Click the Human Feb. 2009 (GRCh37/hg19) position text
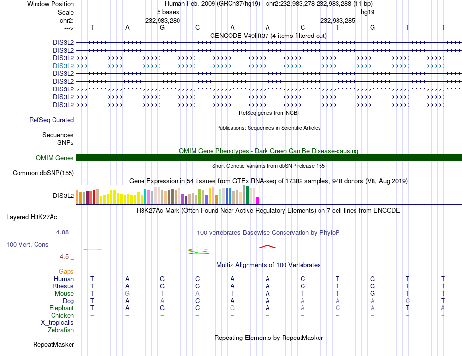 [213, 4]
